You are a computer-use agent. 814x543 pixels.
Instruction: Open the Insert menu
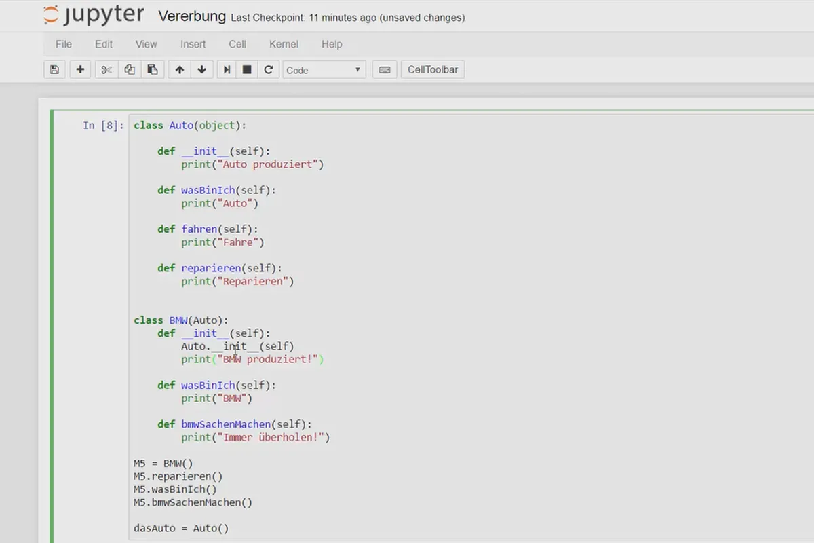[x=193, y=44]
